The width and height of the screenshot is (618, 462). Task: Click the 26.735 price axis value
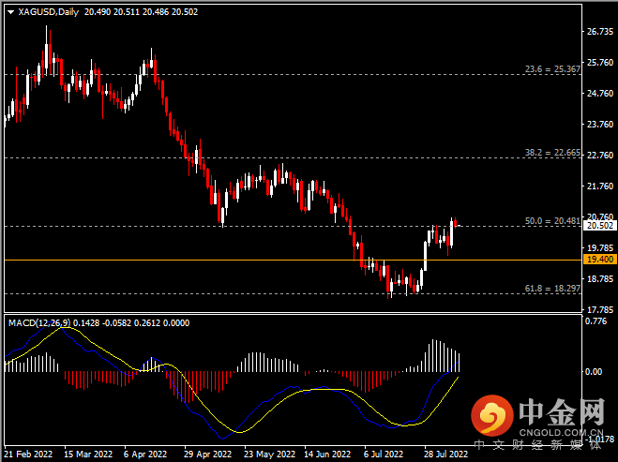point(600,32)
